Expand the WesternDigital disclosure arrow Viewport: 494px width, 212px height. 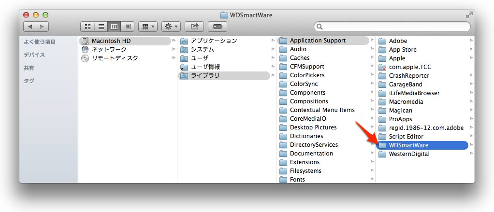point(471,154)
